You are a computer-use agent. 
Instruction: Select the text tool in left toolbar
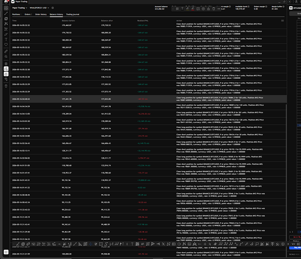click(6, 39)
